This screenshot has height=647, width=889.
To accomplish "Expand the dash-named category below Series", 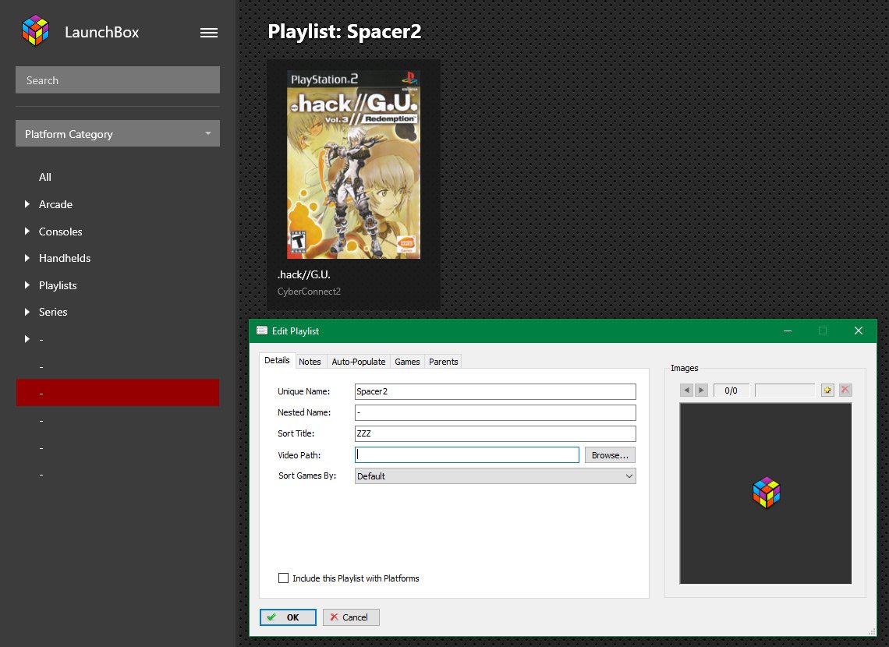I will (x=27, y=339).
